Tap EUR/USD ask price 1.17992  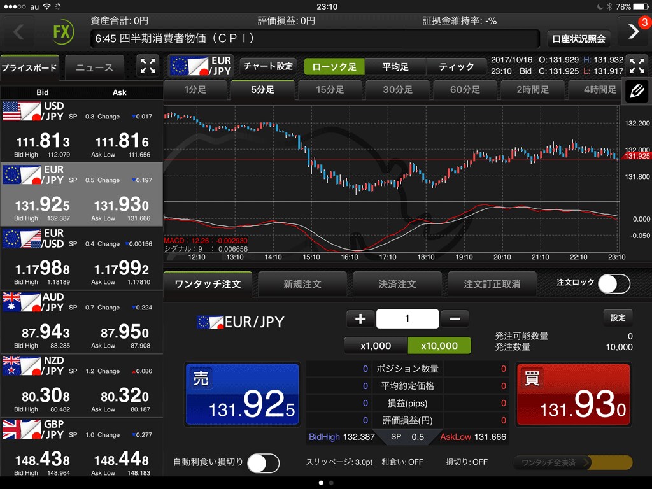(x=122, y=269)
